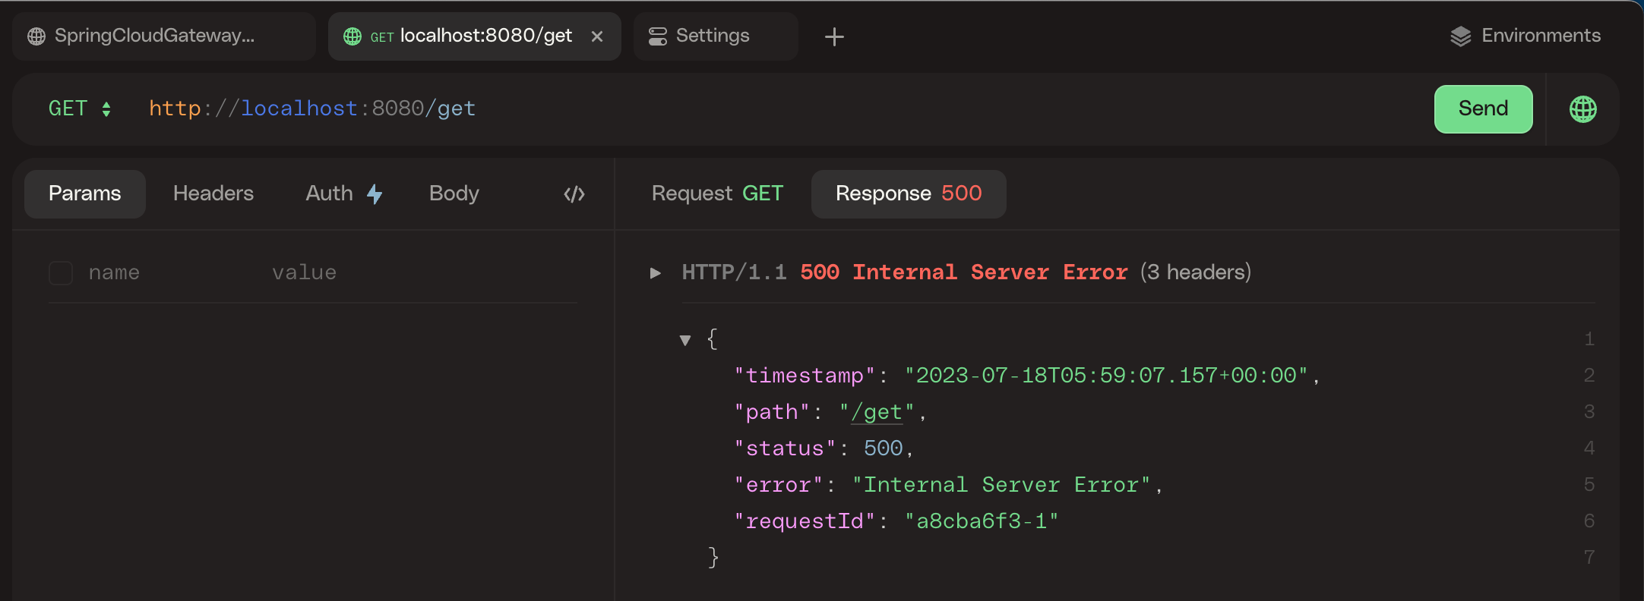Click green globe icon on localhost tab

pyautogui.click(x=353, y=36)
